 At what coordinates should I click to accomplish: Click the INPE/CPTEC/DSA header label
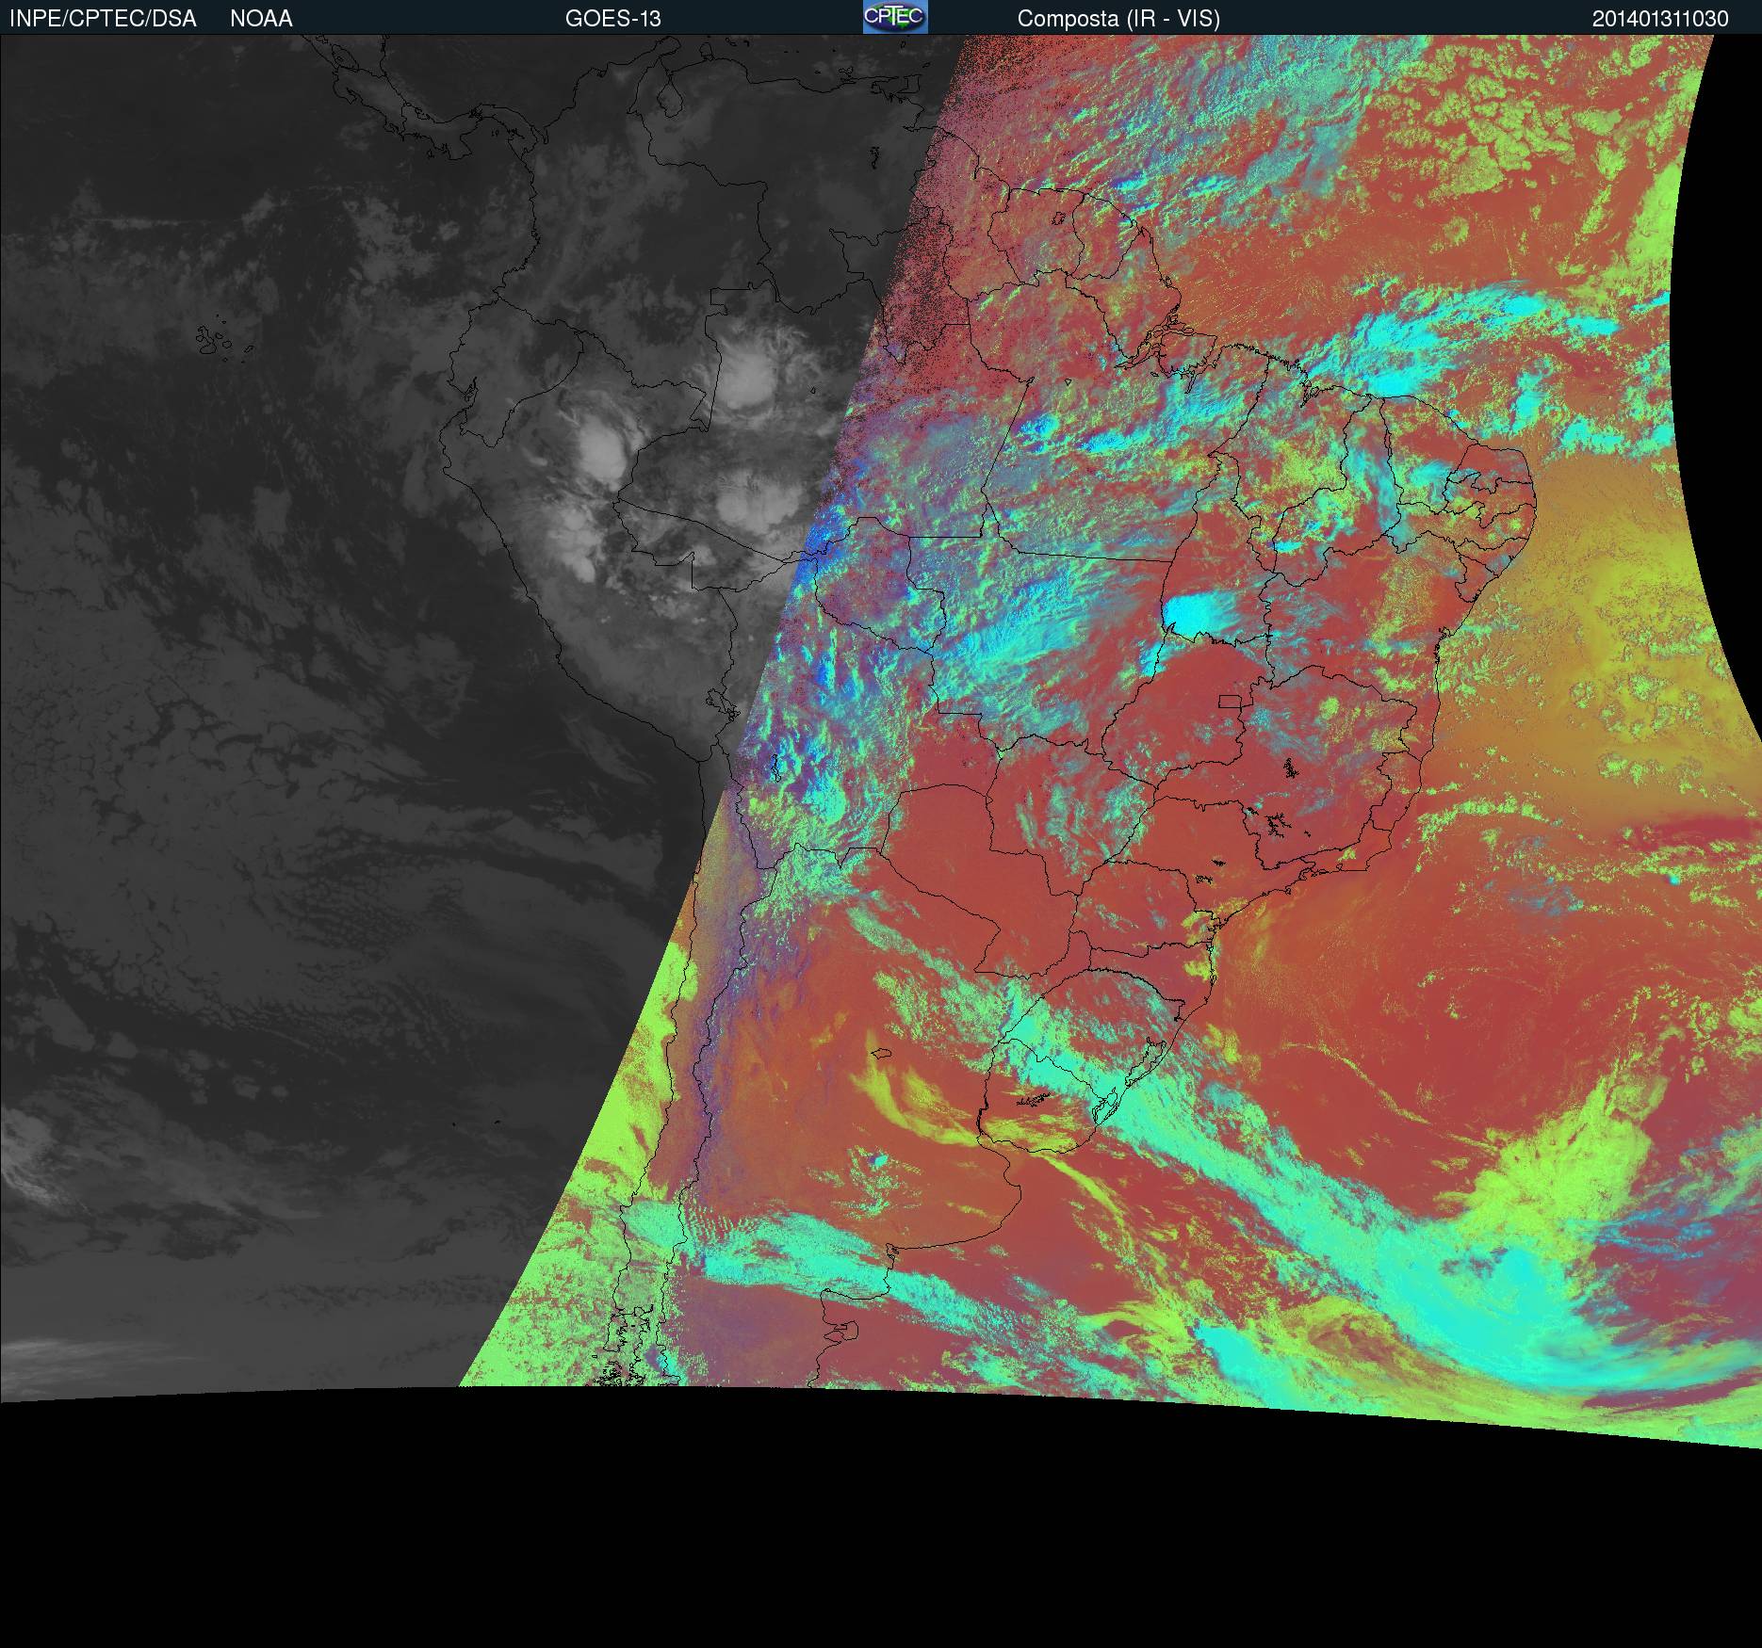coord(103,19)
